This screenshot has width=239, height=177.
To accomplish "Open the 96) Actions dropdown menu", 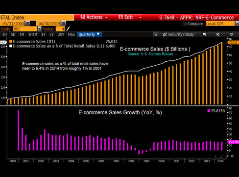I will (x=94, y=17).
